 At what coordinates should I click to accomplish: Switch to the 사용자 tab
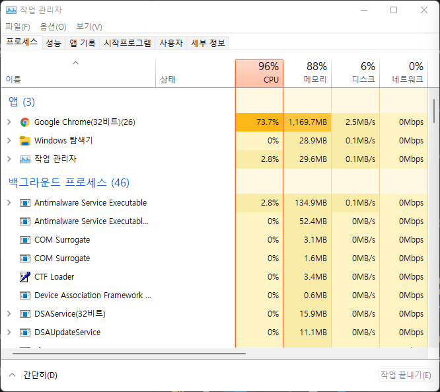[x=171, y=43]
